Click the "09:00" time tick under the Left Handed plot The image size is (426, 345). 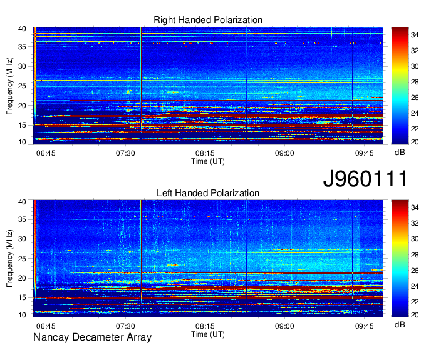[x=284, y=326]
